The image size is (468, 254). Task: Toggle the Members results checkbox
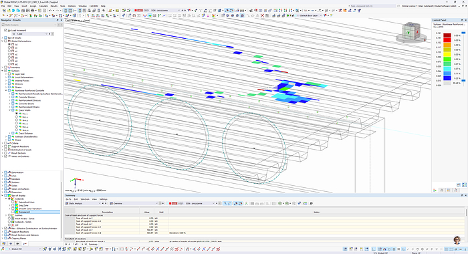[5, 68]
